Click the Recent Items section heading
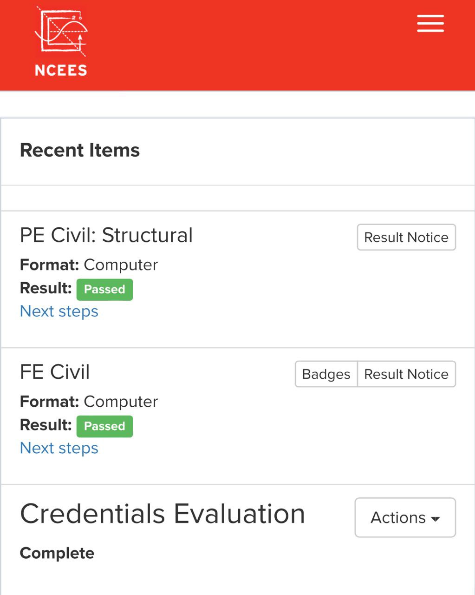 coord(80,151)
